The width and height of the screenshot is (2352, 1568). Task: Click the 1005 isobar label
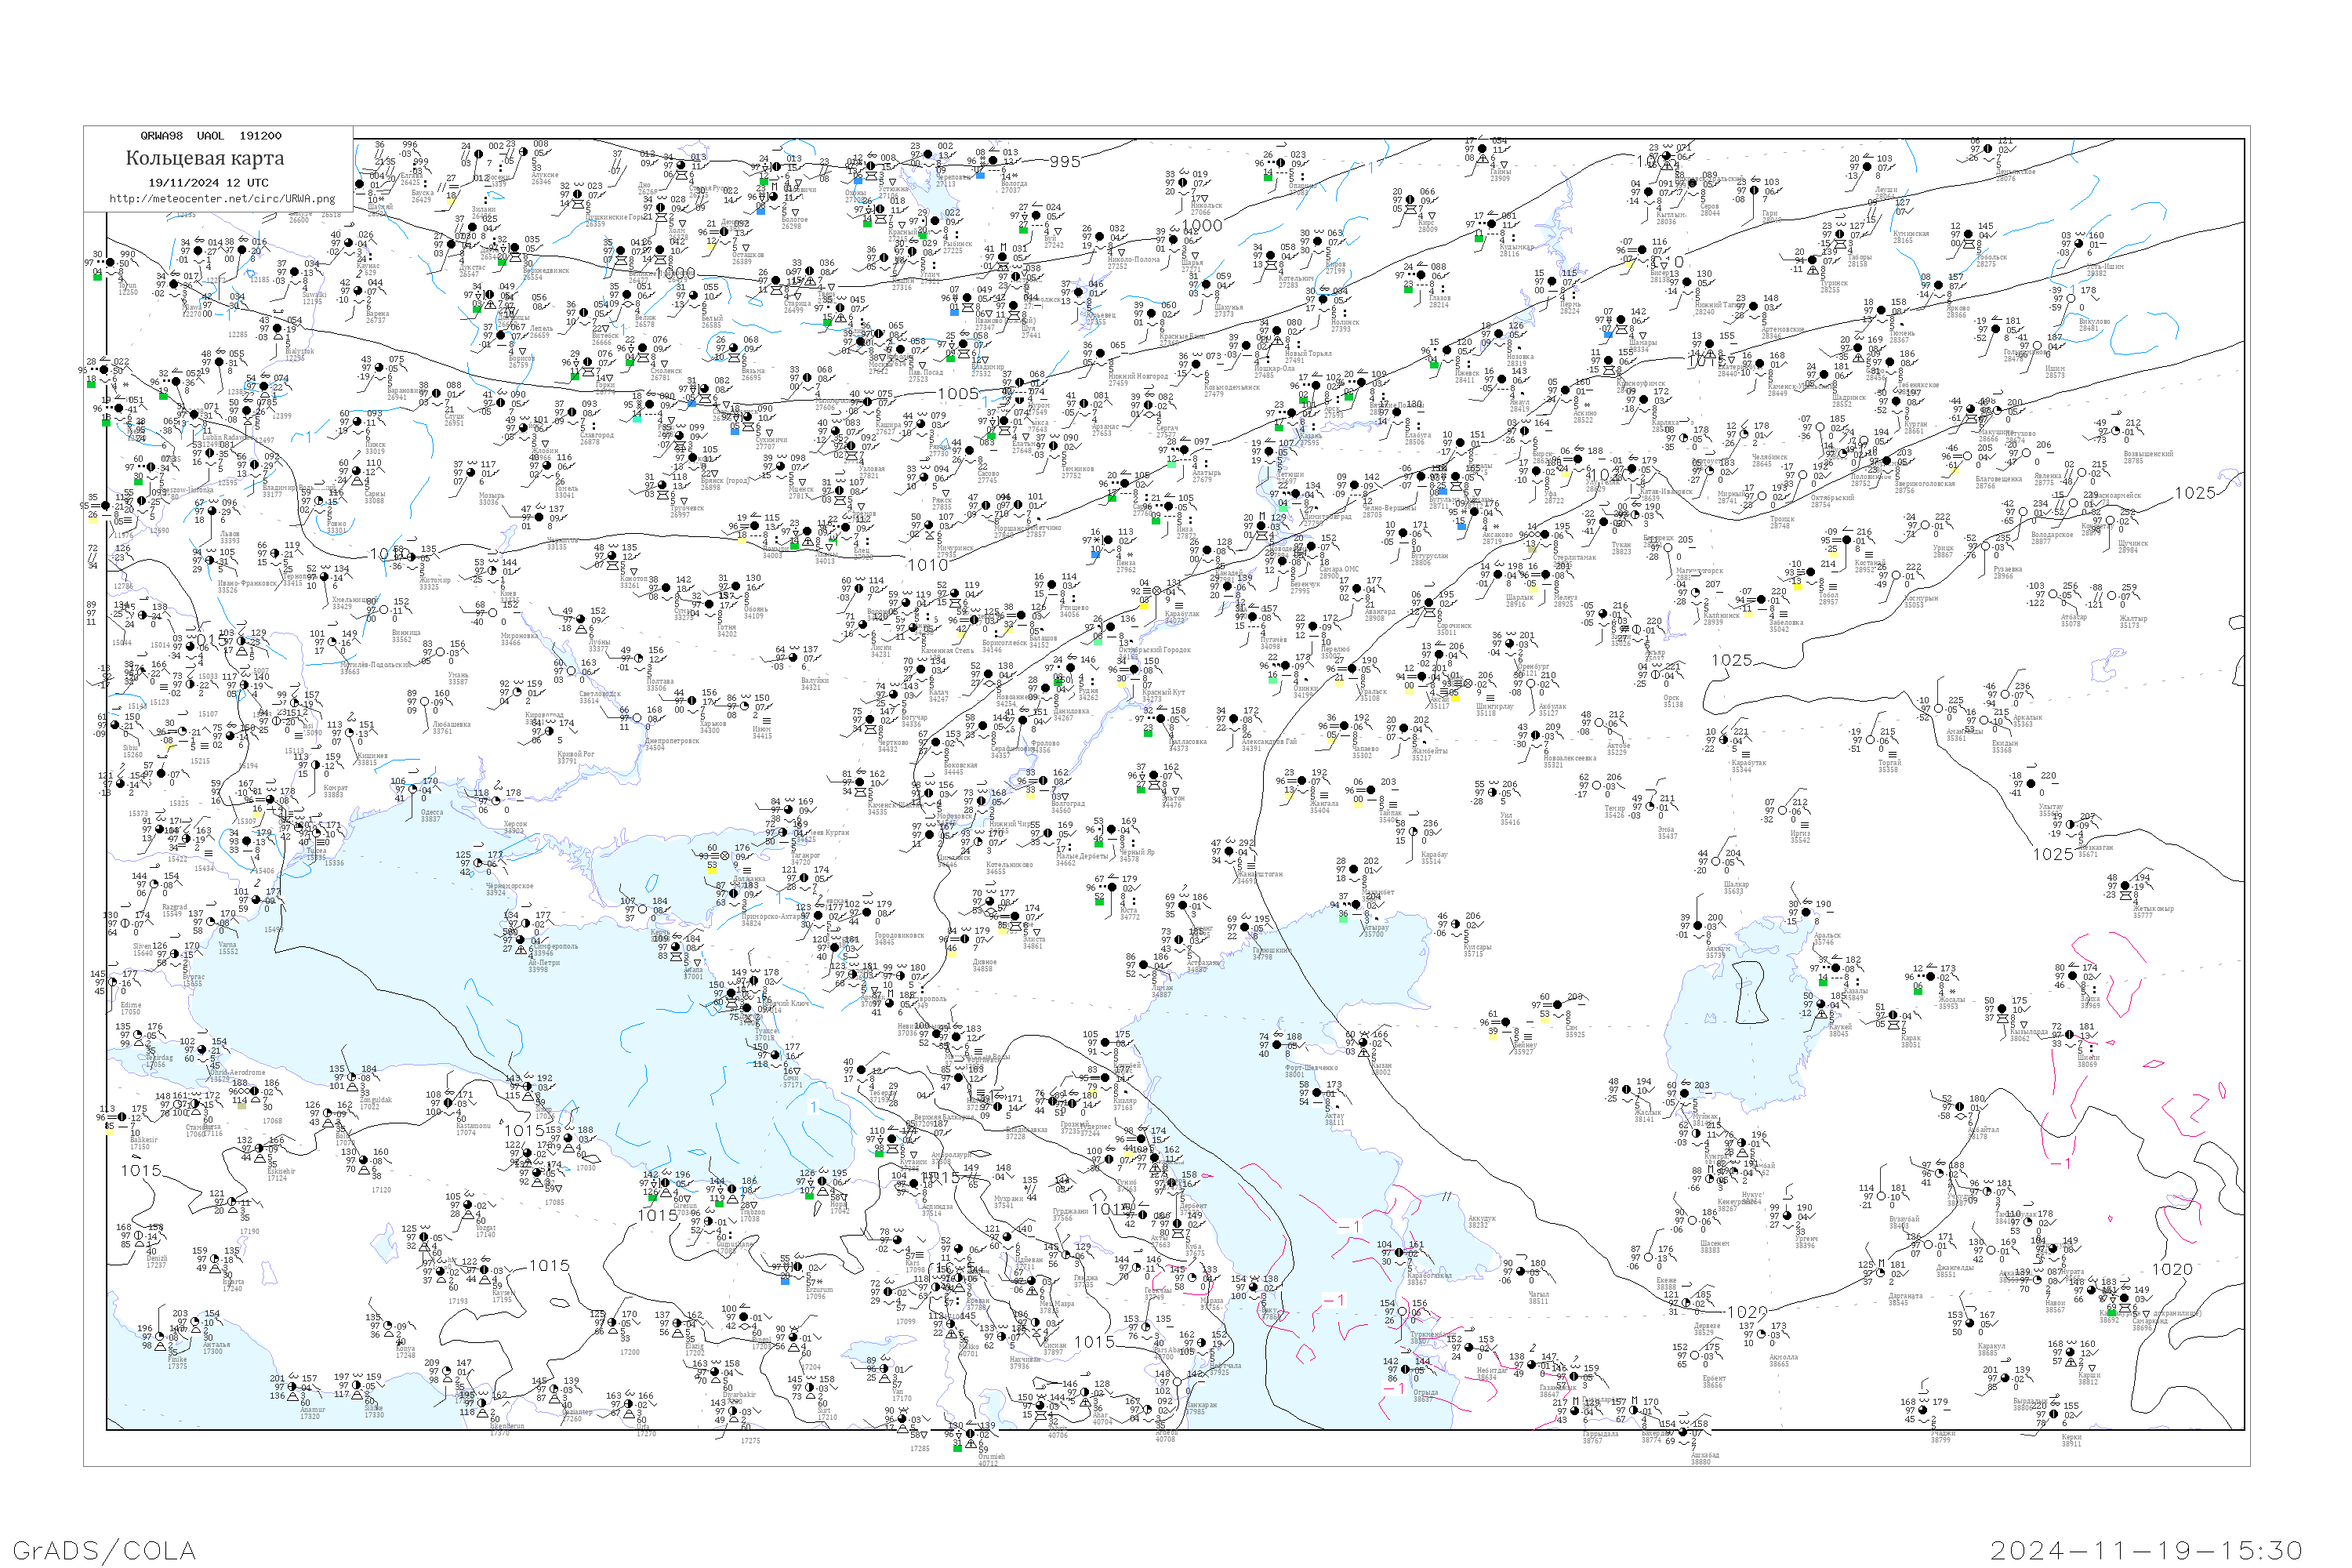pos(958,394)
